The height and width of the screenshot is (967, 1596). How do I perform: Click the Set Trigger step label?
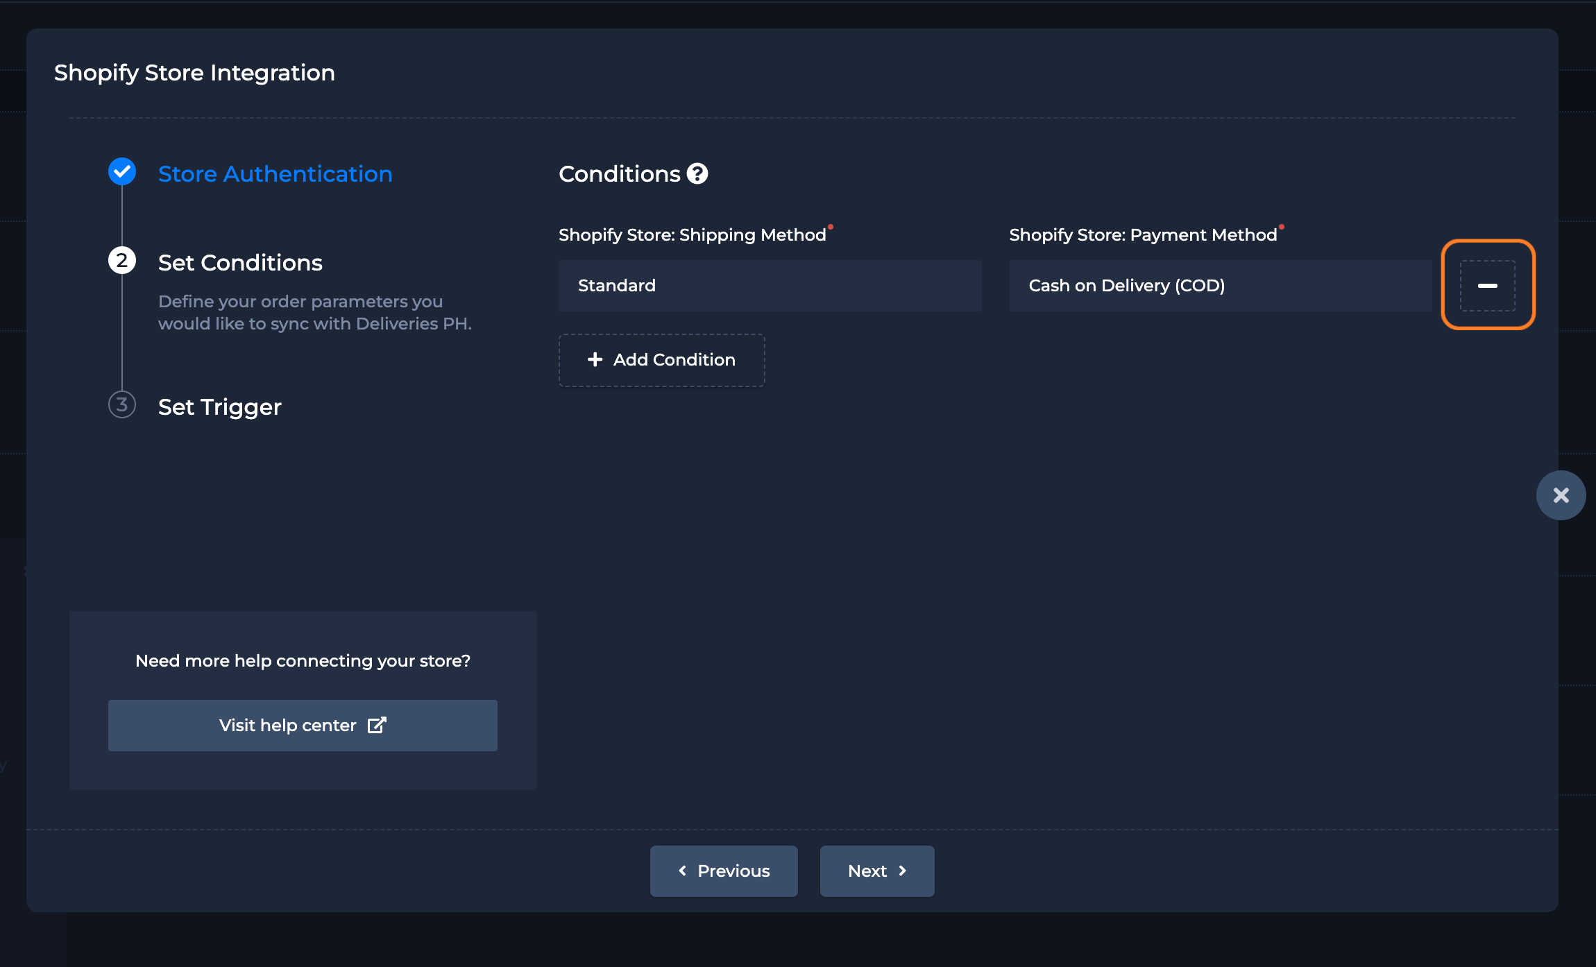(x=219, y=406)
